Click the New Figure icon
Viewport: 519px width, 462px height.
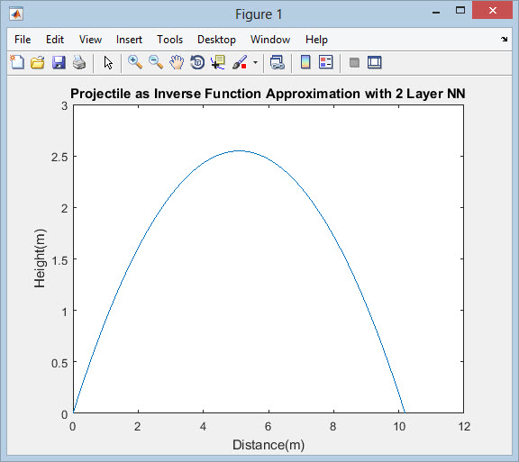(x=17, y=62)
